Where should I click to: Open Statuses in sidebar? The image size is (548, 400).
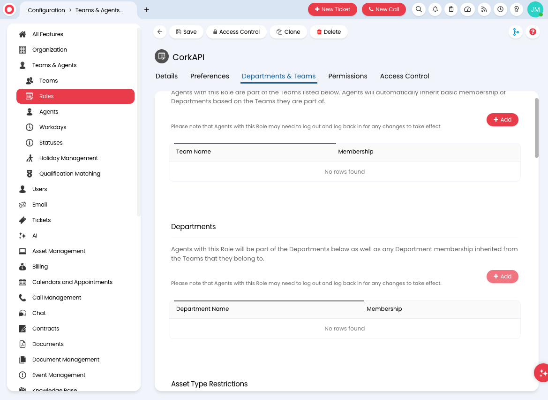[75, 143]
